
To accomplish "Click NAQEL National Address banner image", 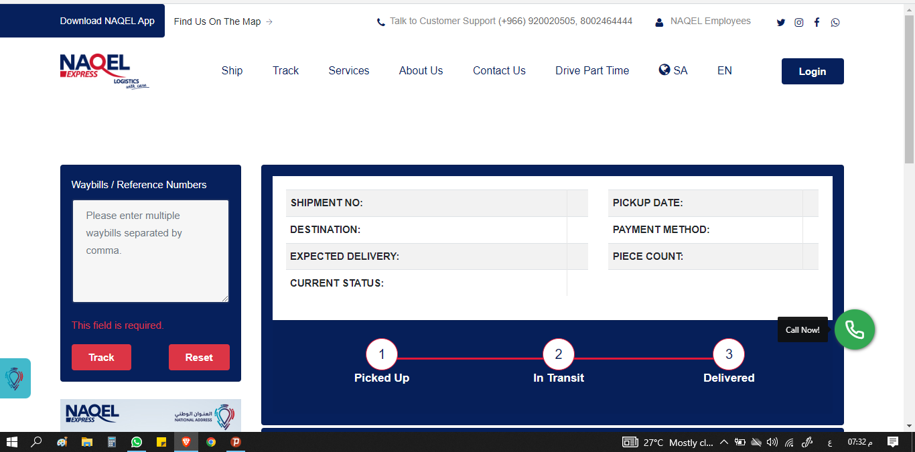I will (151, 415).
